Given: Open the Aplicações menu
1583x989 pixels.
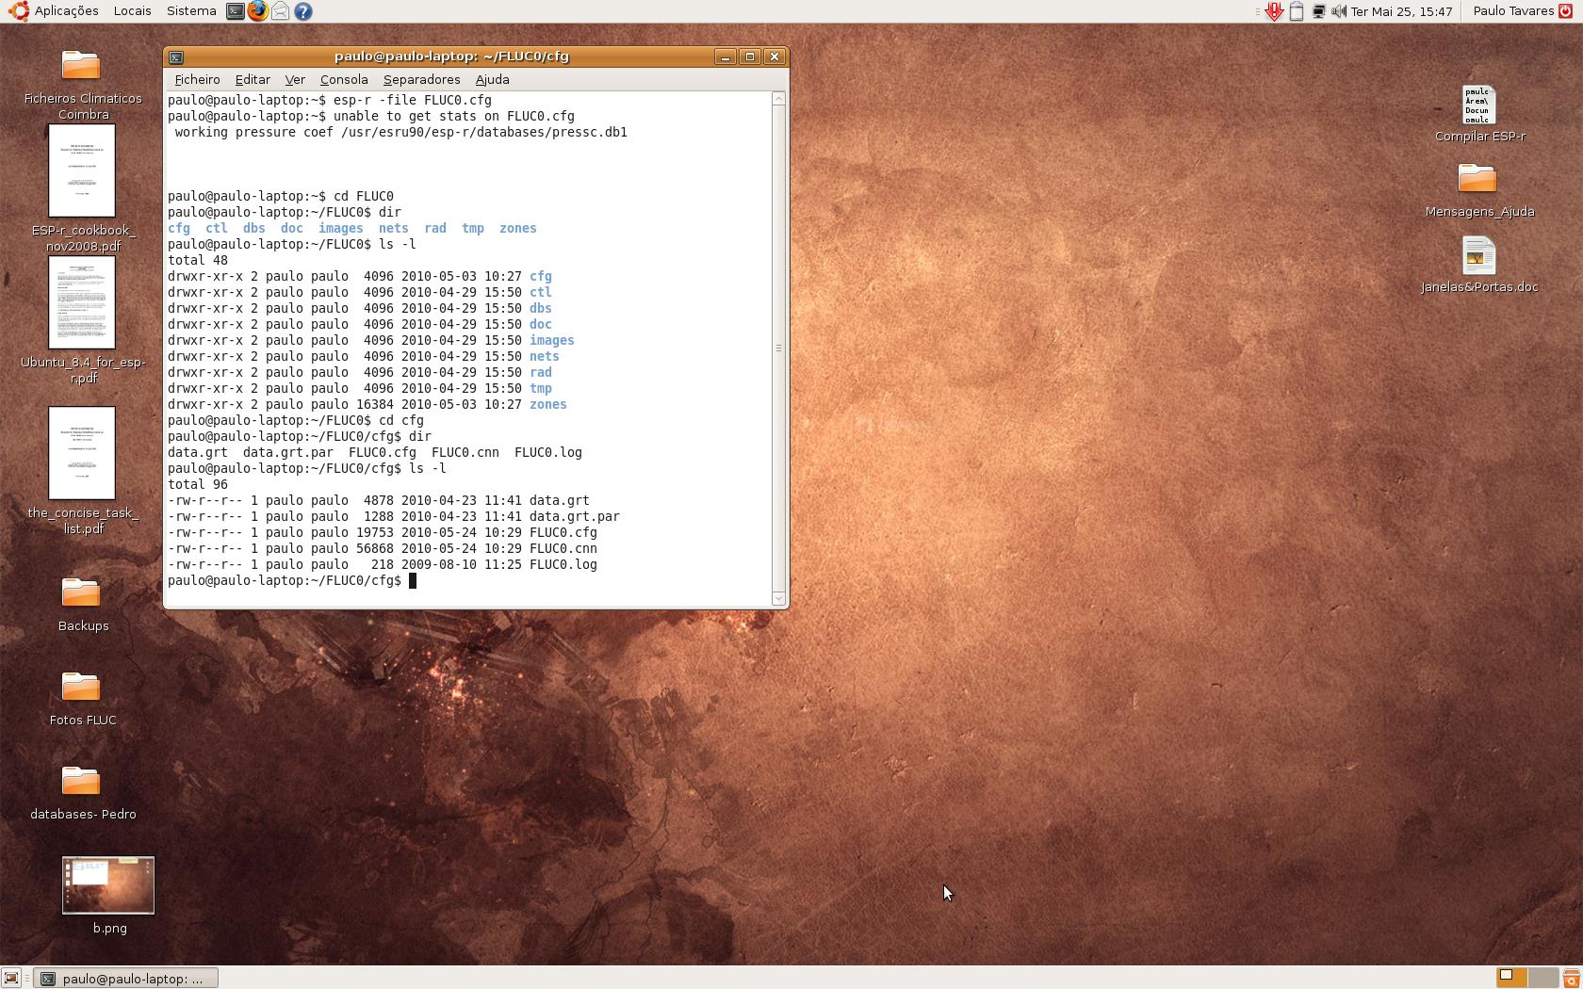Looking at the screenshot, I should coord(66,11).
